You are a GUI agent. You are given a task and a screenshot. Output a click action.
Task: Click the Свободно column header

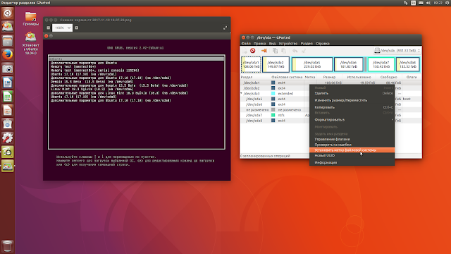pyautogui.click(x=388, y=77)
